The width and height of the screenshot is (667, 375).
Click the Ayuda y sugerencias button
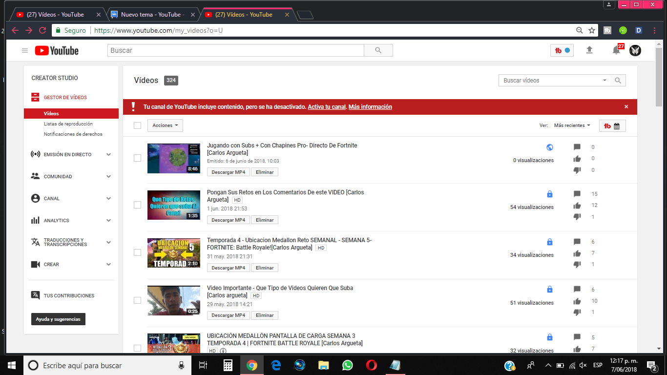[x=58, y=319]
